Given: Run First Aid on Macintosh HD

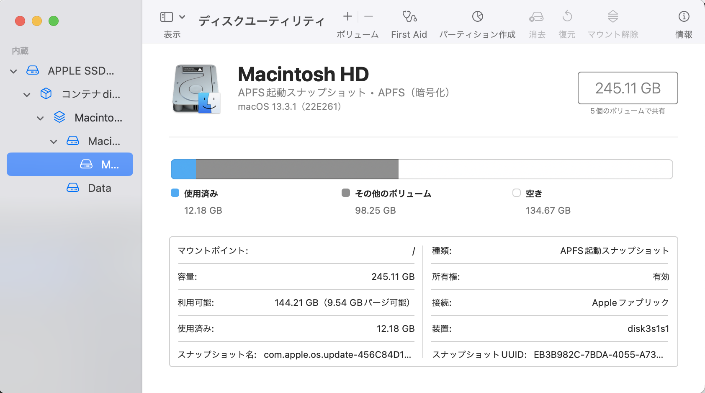Looking at the screenshot, I should pyautogui.click(x=409, y=23).
